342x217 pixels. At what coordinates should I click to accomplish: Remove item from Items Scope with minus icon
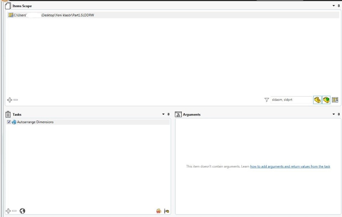tap(16, 100)
